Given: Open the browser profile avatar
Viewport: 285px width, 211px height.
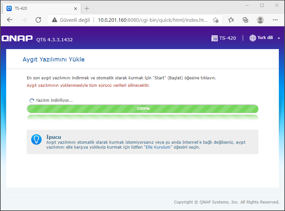Looking at the screenshot, I should [x=260, y=20].
